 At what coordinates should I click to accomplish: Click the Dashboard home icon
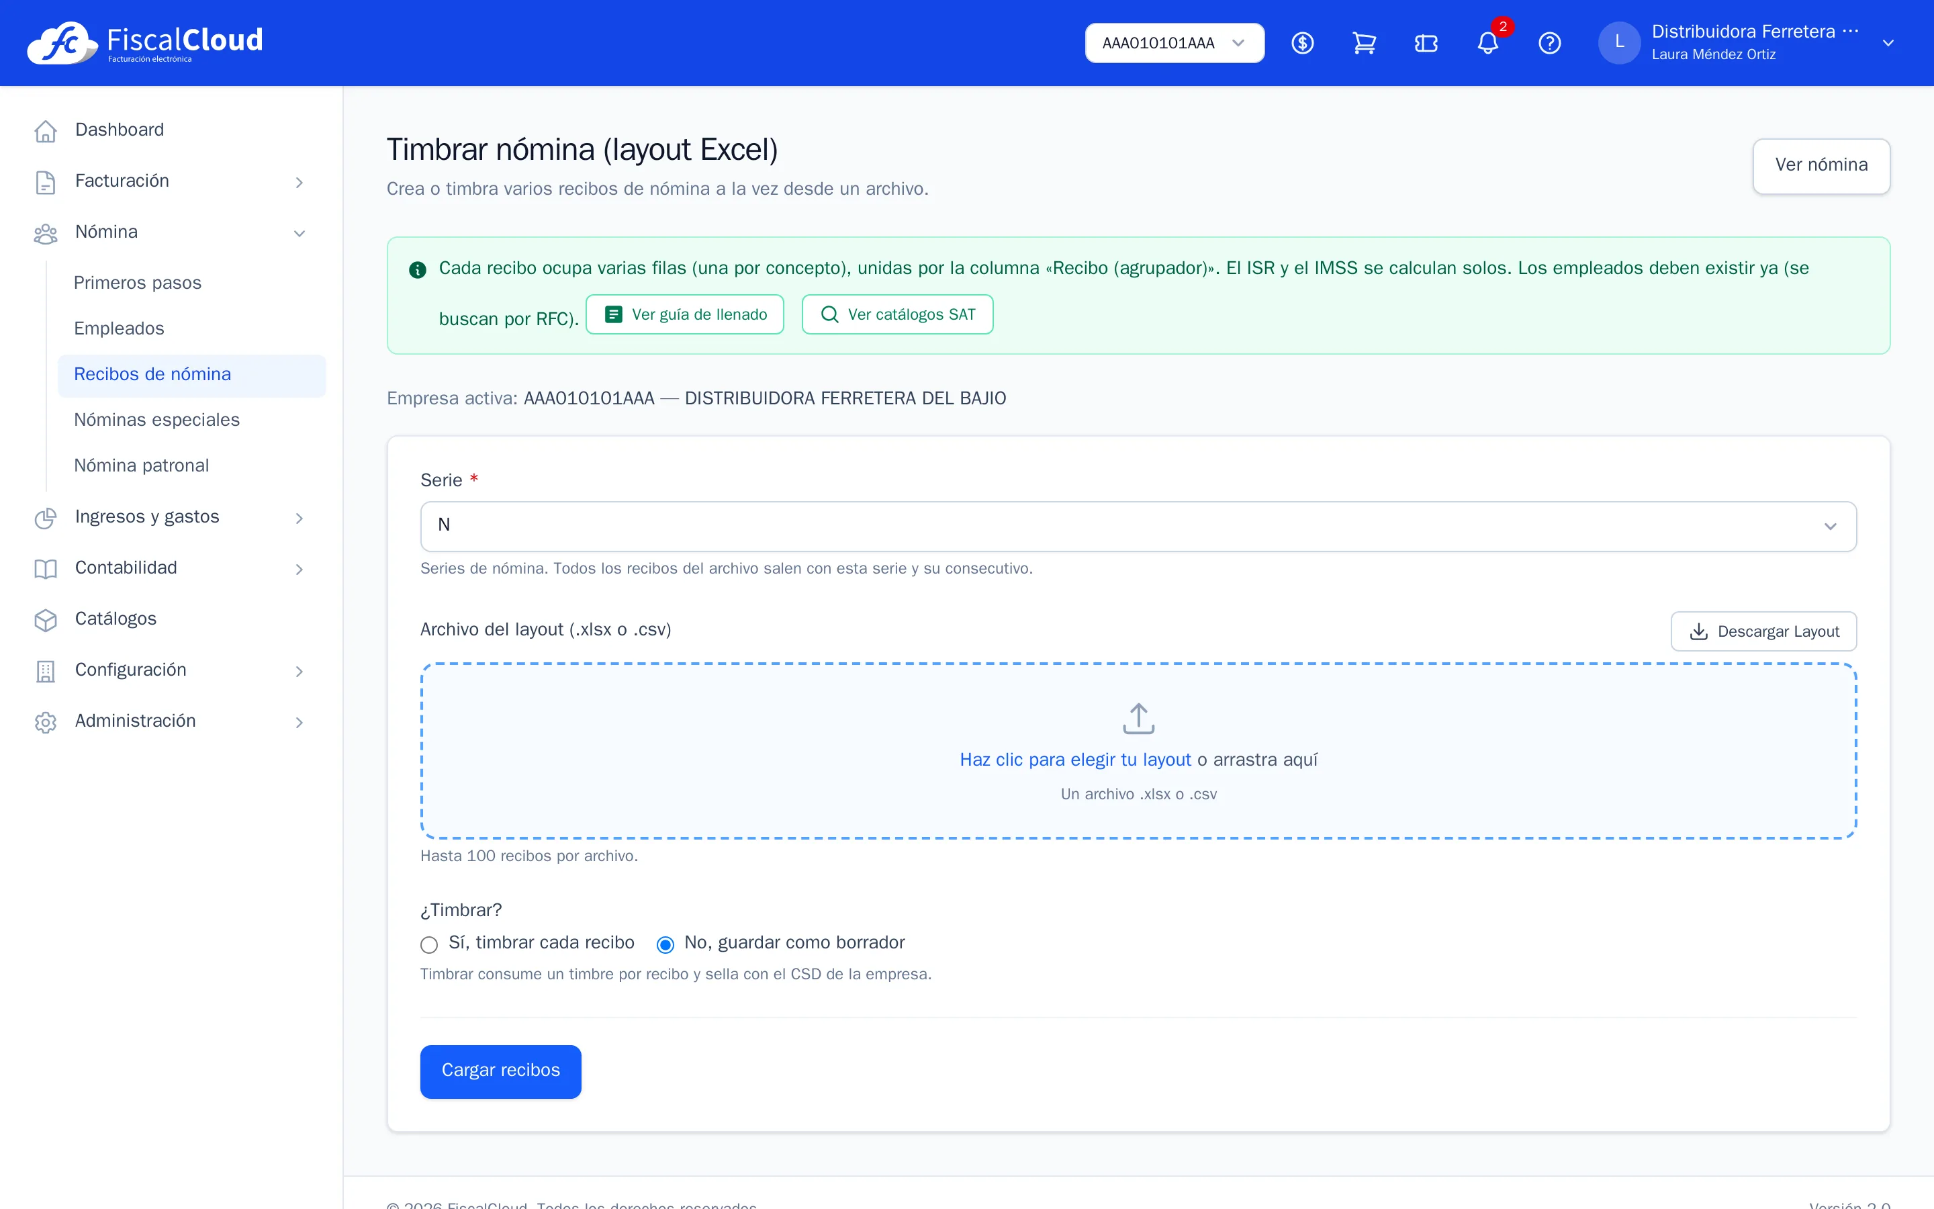[x=46, y=130]
